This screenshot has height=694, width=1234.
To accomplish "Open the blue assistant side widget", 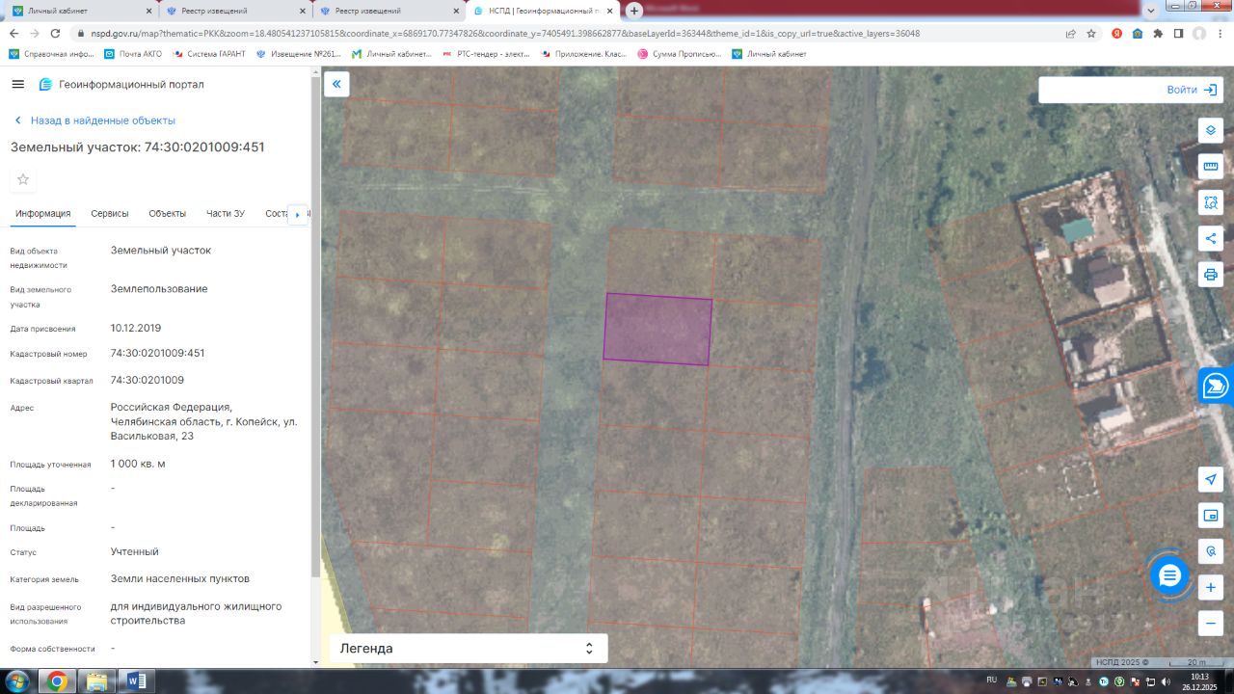I will [x=1217, y=386].
